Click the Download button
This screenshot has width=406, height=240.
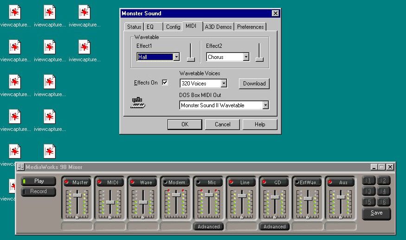(254, 84)
